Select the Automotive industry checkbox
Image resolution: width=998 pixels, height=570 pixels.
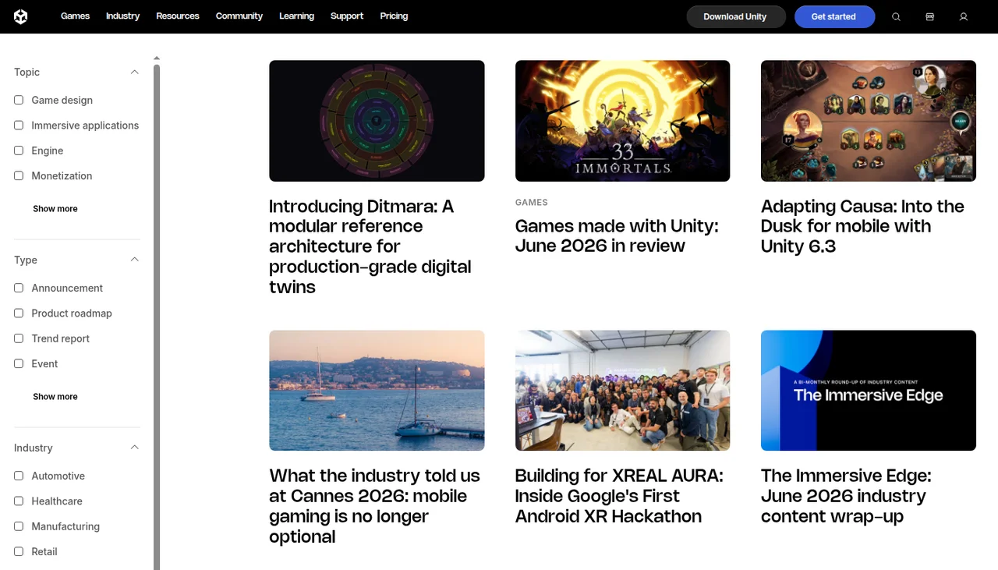[19, 476]
